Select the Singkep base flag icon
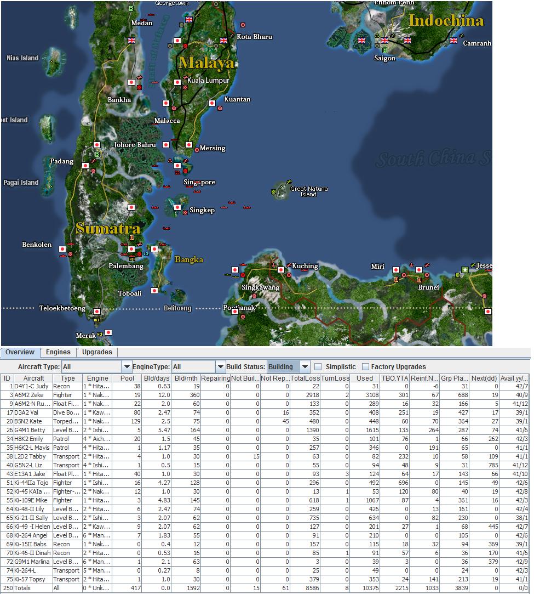The width and height of the screenshot is (534, 594). 177,207
